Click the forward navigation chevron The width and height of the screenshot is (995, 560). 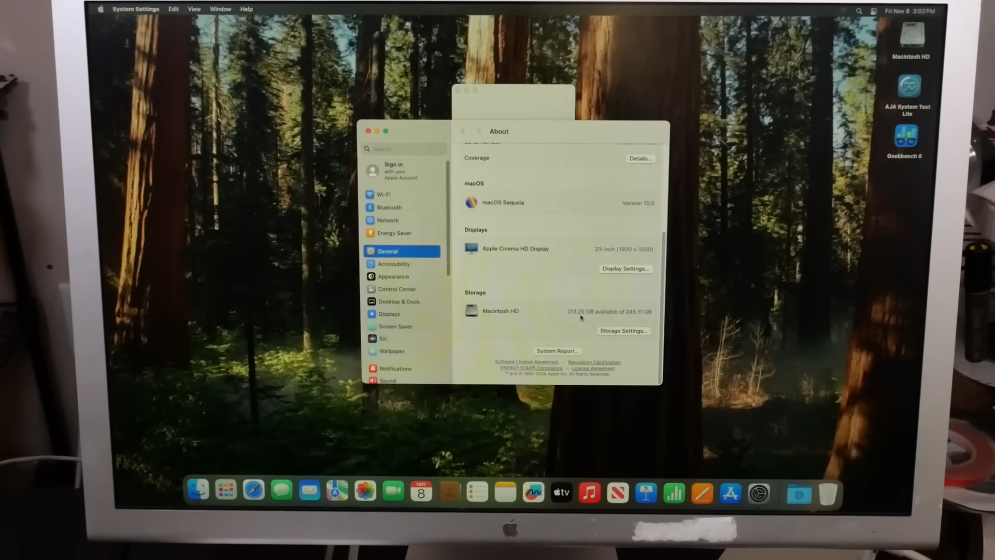pos(479,131)
